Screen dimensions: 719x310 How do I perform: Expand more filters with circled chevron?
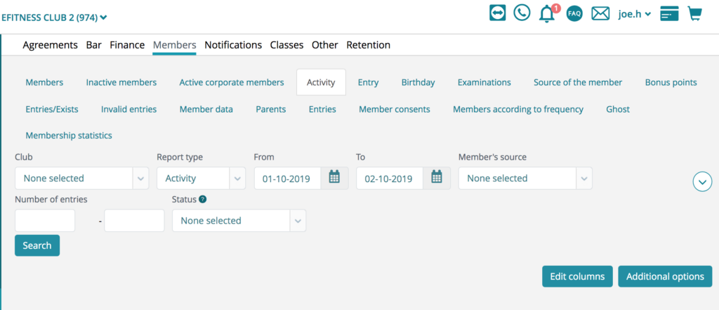[702, 182]
